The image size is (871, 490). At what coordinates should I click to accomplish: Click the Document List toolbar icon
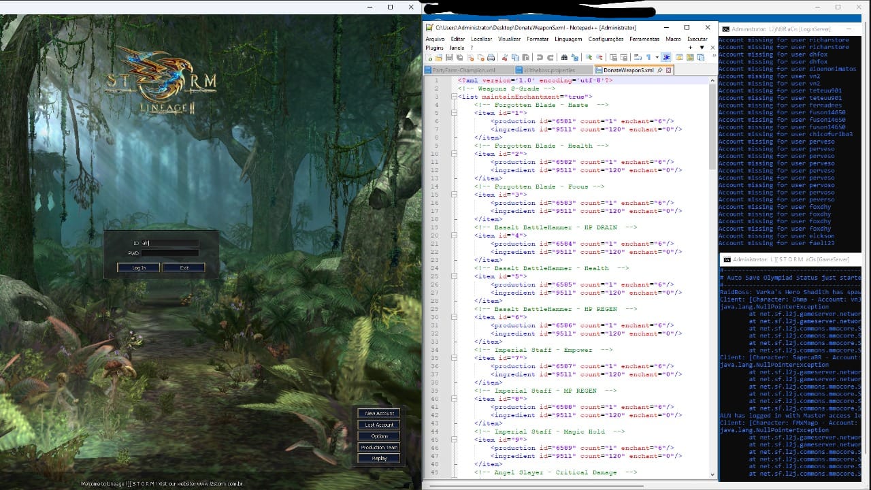700,57
